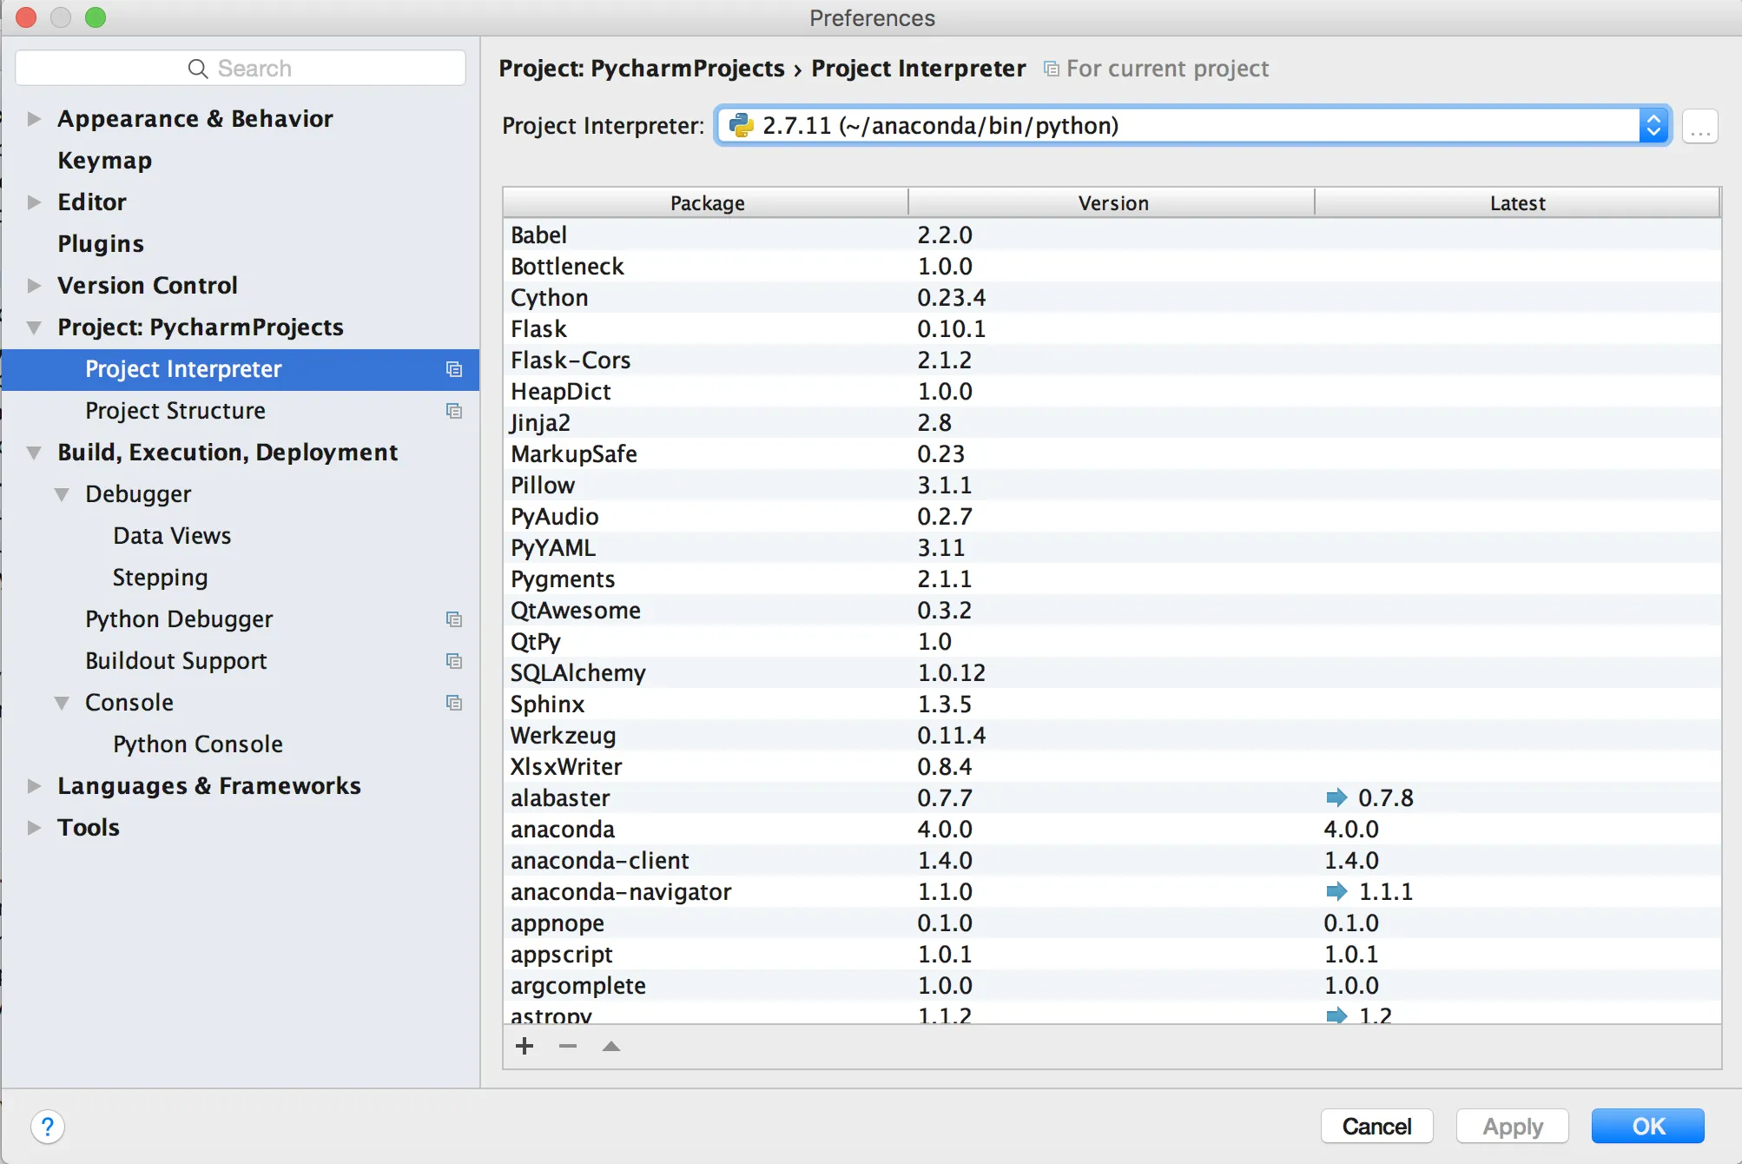Click the help question mark icon
This screenshot has height=1164, width=1742.
(48, 1128)
